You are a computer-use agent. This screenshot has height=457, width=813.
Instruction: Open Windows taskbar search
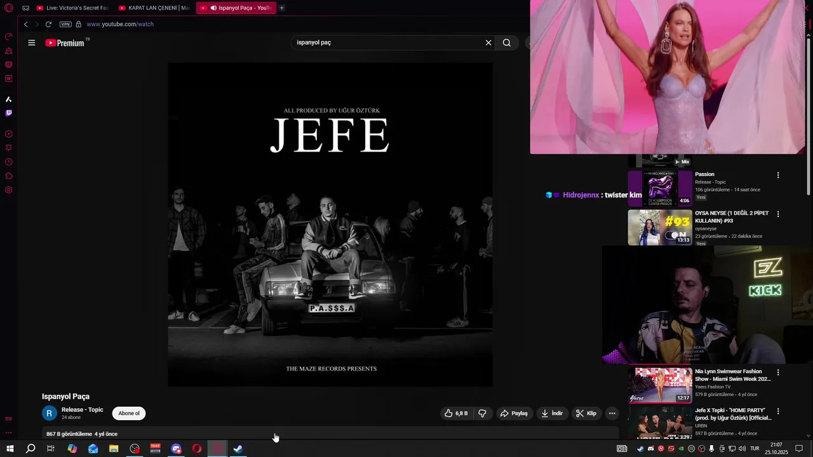[x=30, y=449]
